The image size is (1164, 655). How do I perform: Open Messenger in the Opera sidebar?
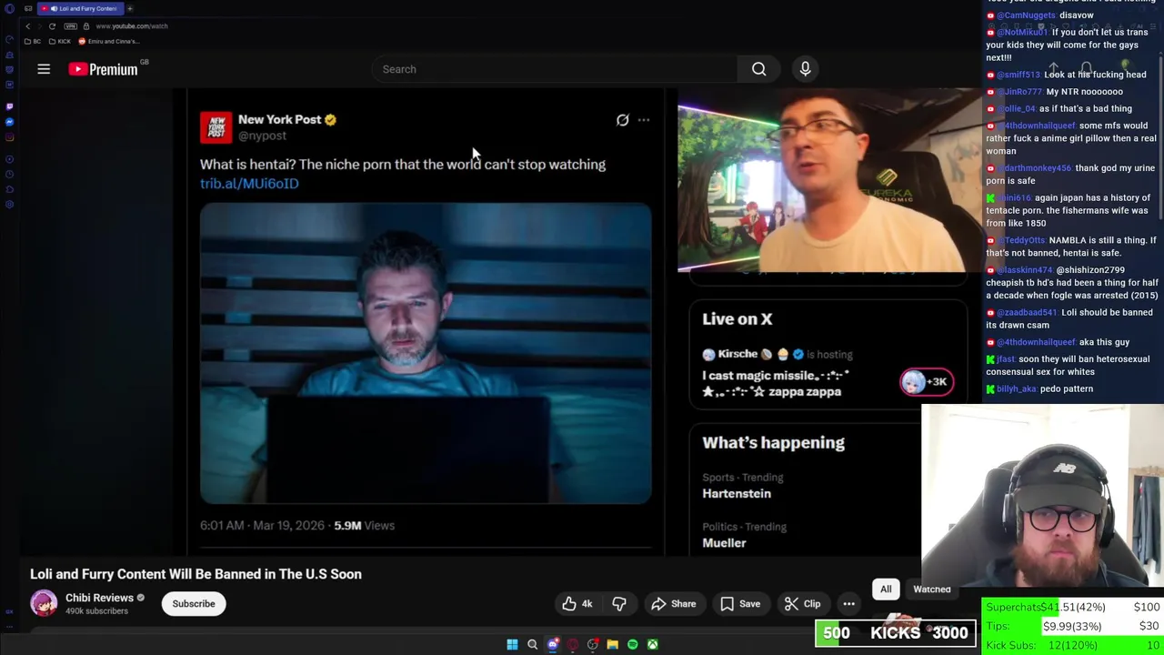click(9, 122)
